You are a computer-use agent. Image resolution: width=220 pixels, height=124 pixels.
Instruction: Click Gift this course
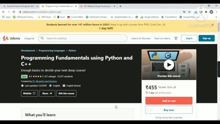[x=66, y=93]
